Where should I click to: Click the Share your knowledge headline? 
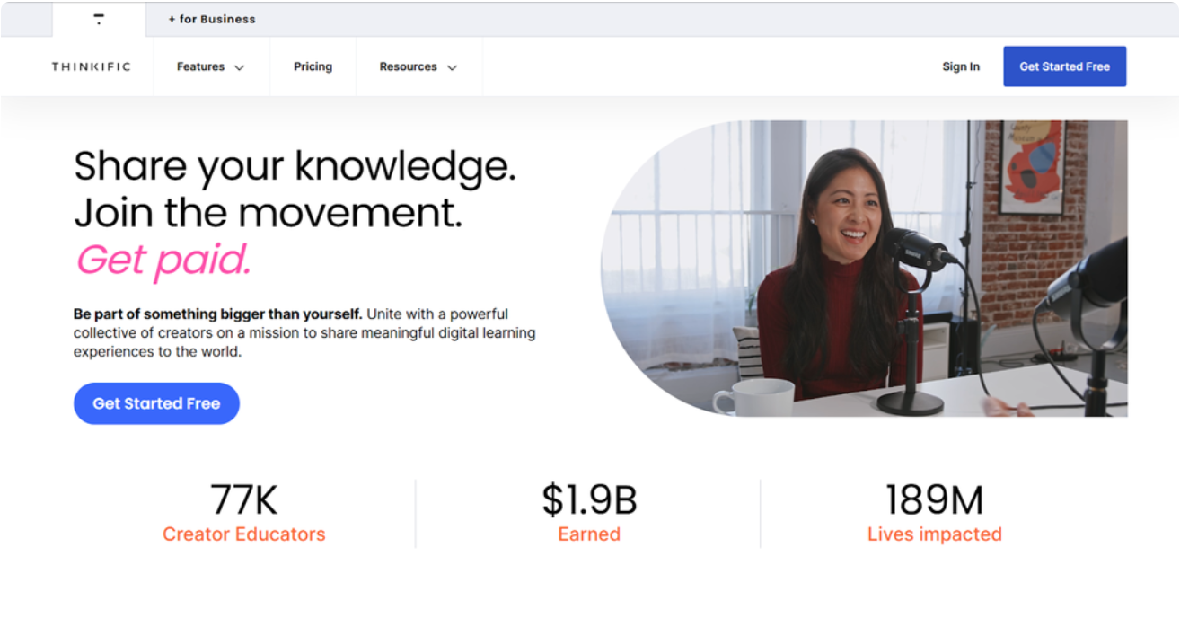[295, 166]
